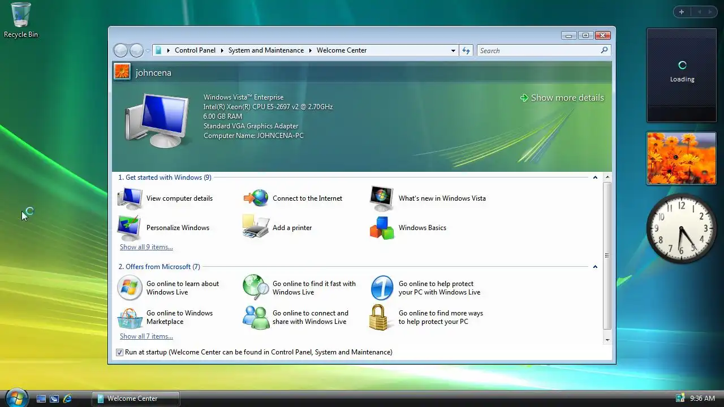
Task: Click the Windows Start orb
Action: pyautogui.click(x=16, y=398)
